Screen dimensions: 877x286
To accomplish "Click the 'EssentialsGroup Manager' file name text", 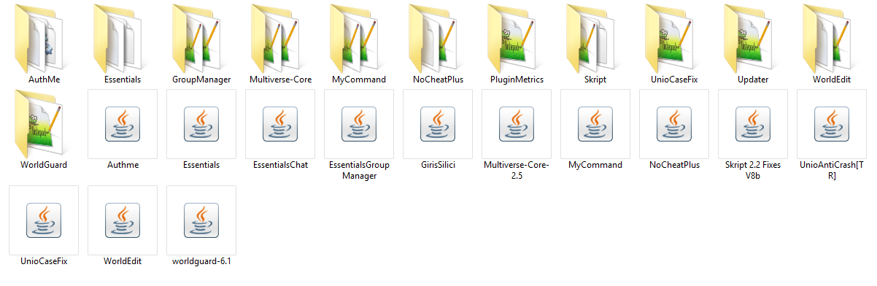I will 359,170.
